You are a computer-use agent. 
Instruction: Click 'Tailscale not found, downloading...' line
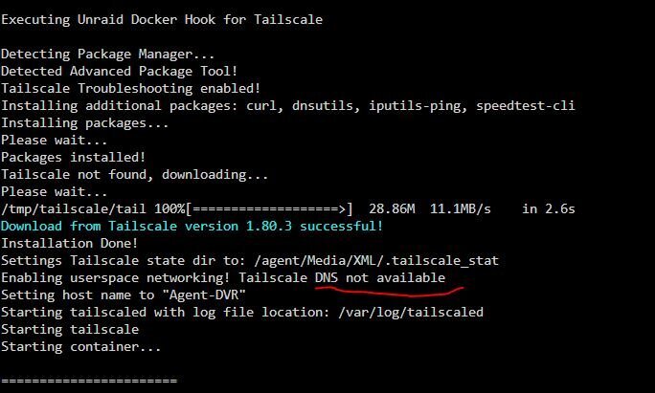pos(134,174)
